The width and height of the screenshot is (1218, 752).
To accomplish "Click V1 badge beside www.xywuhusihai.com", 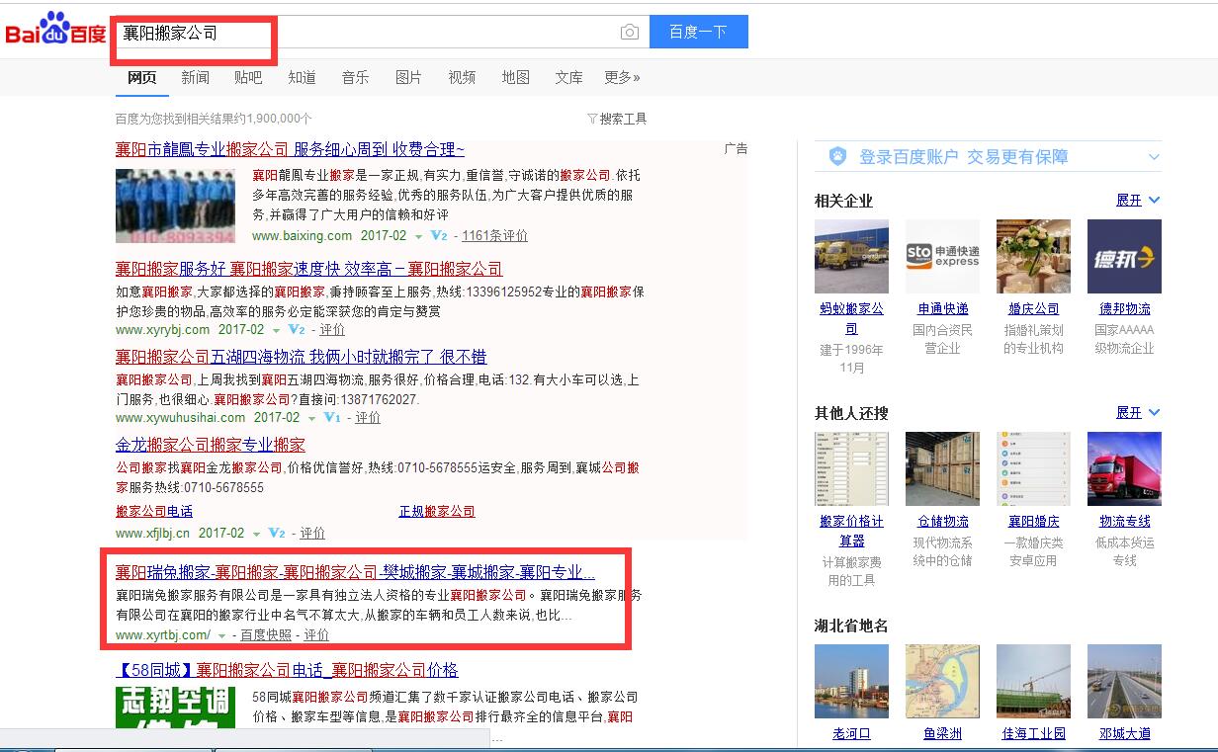I will [332, 418].
